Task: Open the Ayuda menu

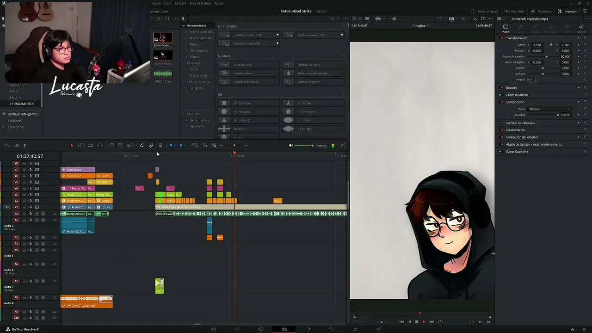Action: [x=219, y=3]
